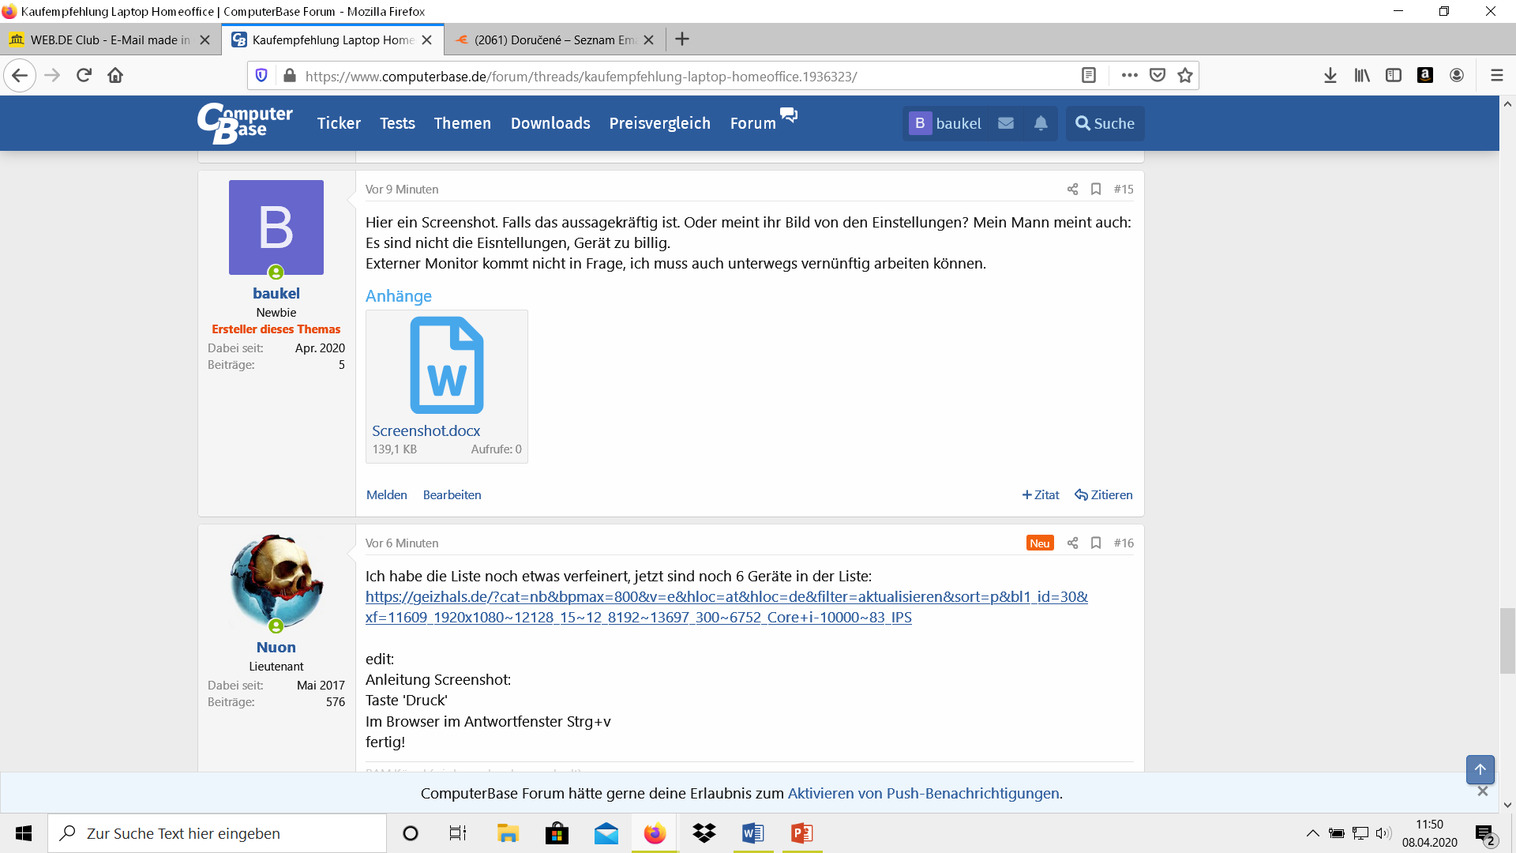Screen dimensions: 1516x853
Task: Open Preisvergleich in navigation menu
Action: click(659, 123)
